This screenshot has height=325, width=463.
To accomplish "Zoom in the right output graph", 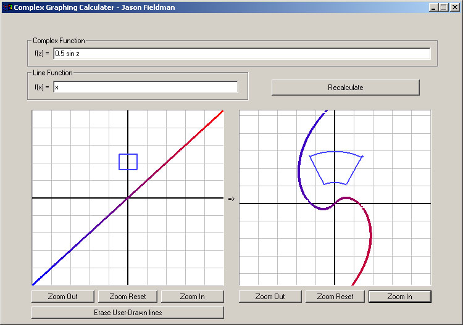I will (x=400, y=297).
